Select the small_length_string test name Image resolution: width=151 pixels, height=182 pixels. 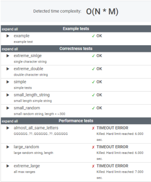[x=32, y=95]
